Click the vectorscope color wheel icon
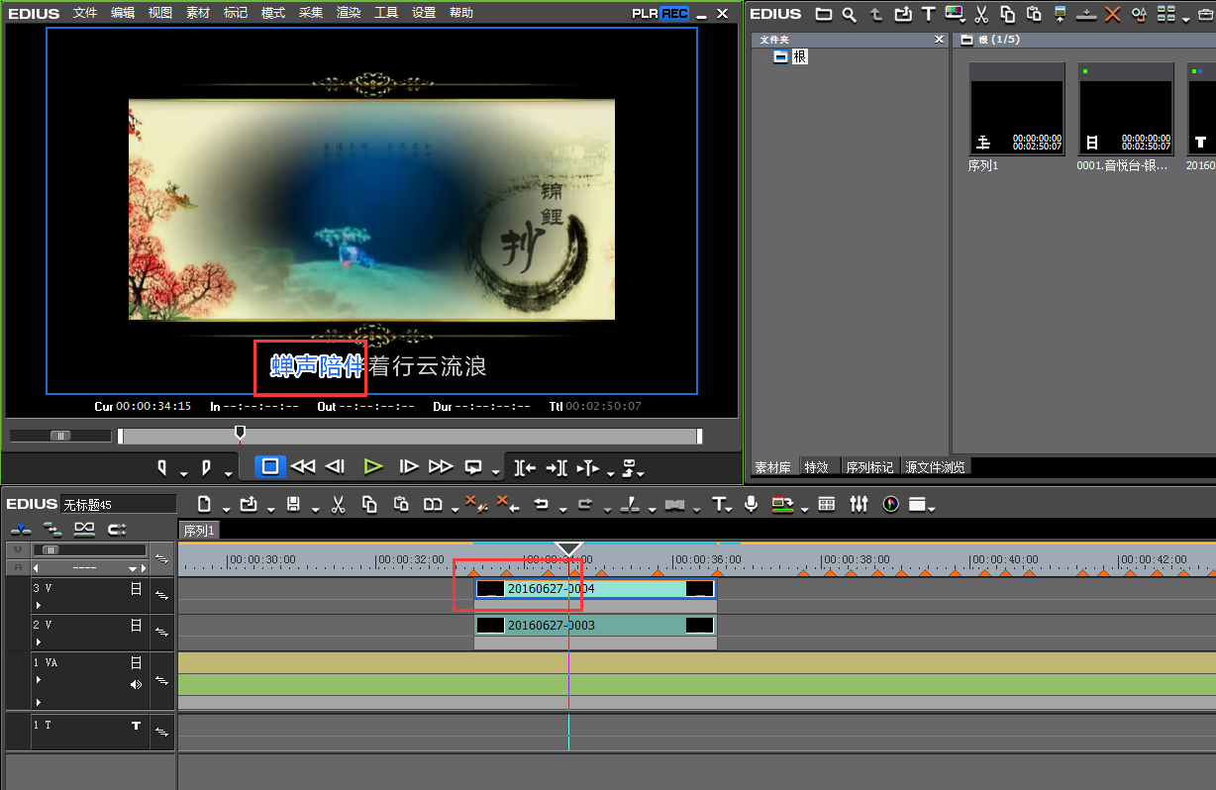Image resolution: width=1216 pixels, height=790 pixels. [891, 505]
